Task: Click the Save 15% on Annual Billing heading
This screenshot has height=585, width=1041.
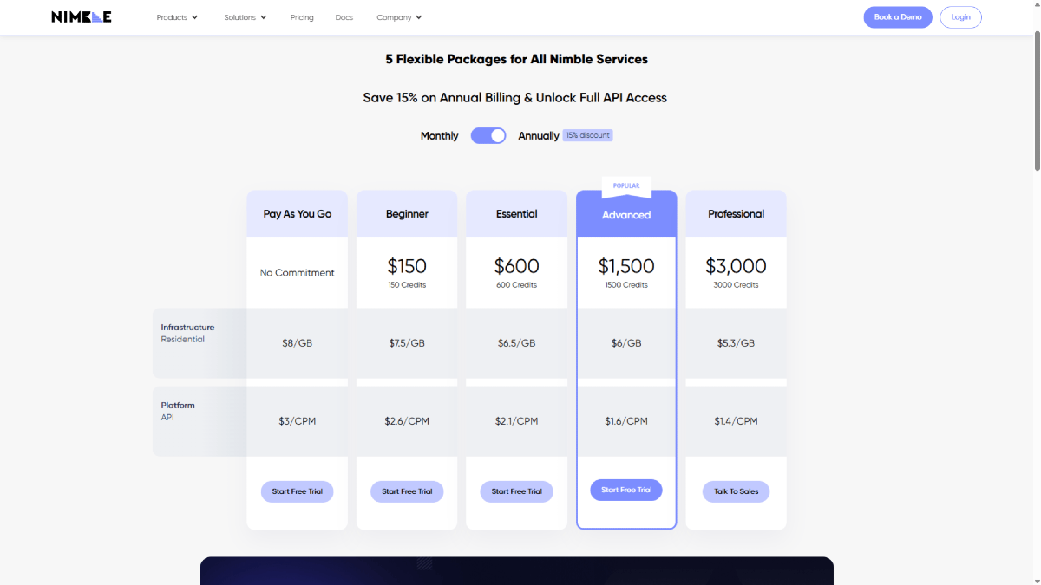Action: [515, 98]
